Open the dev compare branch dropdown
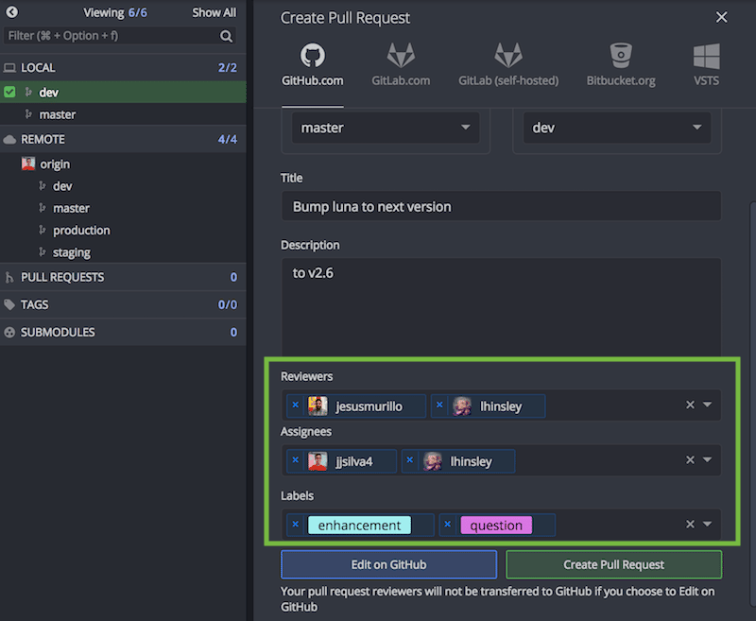 pyautogui.click(x=616, y=128)
